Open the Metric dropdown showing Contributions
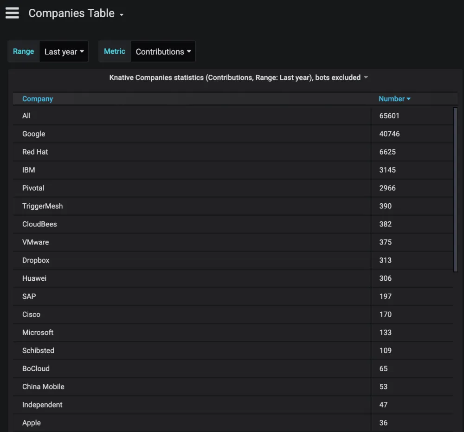Viewport: 464px width, 432px height. [x=163, y=52]
